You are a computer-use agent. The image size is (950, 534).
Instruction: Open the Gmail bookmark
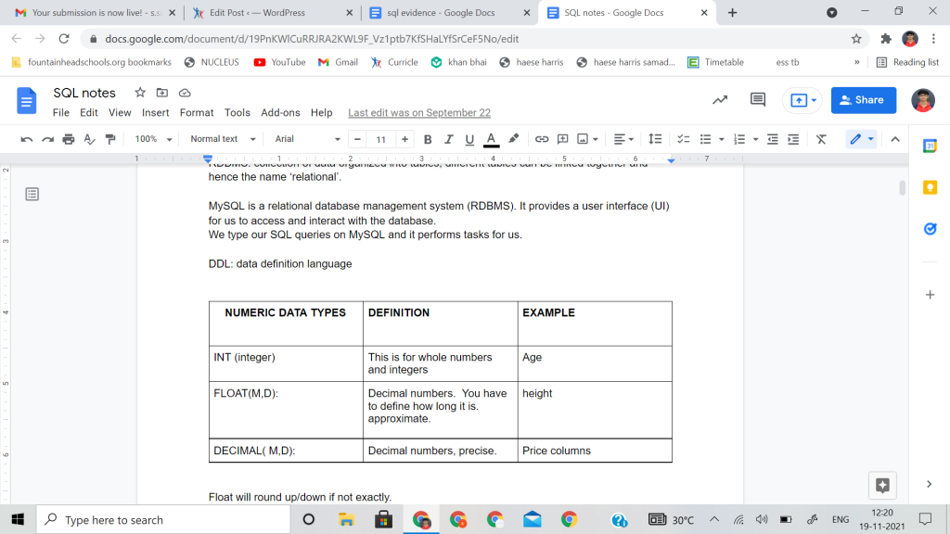tap(338, 62)
